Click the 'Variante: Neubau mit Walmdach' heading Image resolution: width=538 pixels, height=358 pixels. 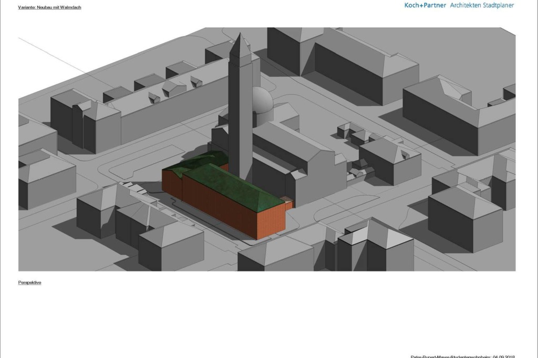[x=49, y=7]
